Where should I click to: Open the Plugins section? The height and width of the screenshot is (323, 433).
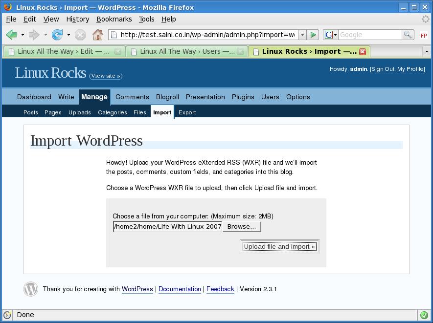tap(243, 97)
